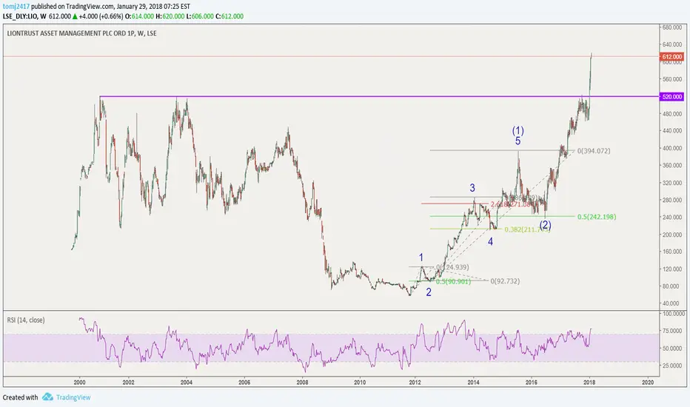The image size is (690, 407).
Task: Select the LSE_DLY:LIO, W symbol text
Action: coord(24,16)
